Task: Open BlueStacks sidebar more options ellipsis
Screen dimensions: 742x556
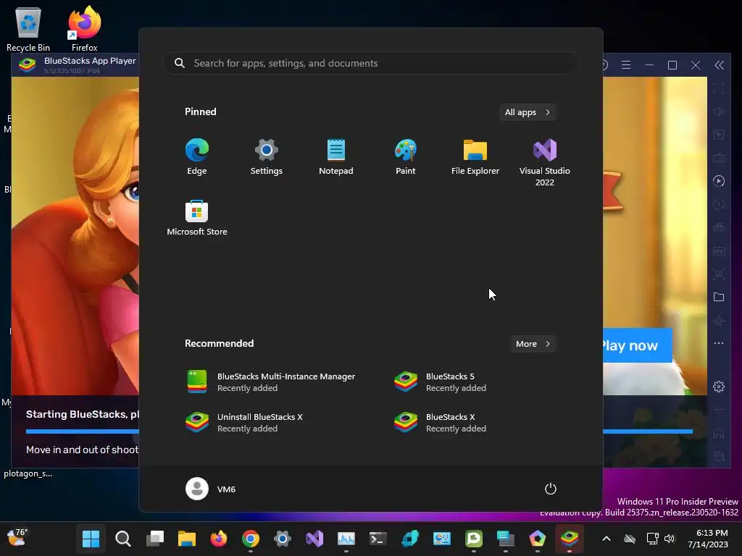Action: point(719,343)
